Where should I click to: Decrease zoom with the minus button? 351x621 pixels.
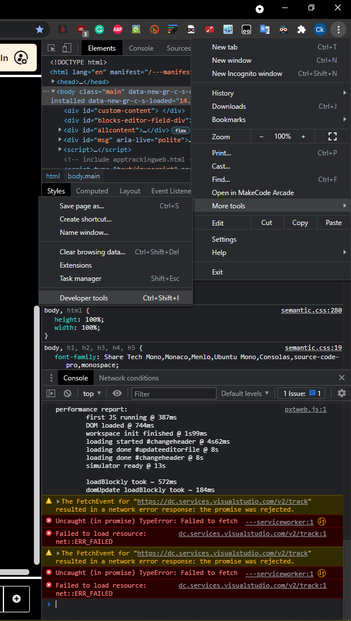(x=261, y=136)
